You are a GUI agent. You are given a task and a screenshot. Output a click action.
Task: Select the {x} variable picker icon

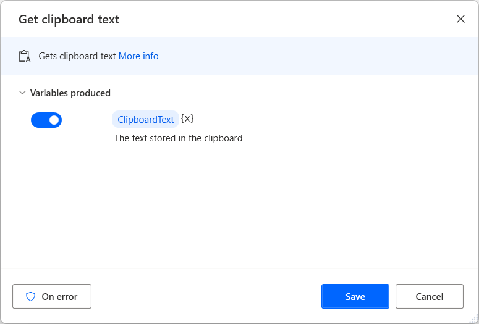pos(187,118)
